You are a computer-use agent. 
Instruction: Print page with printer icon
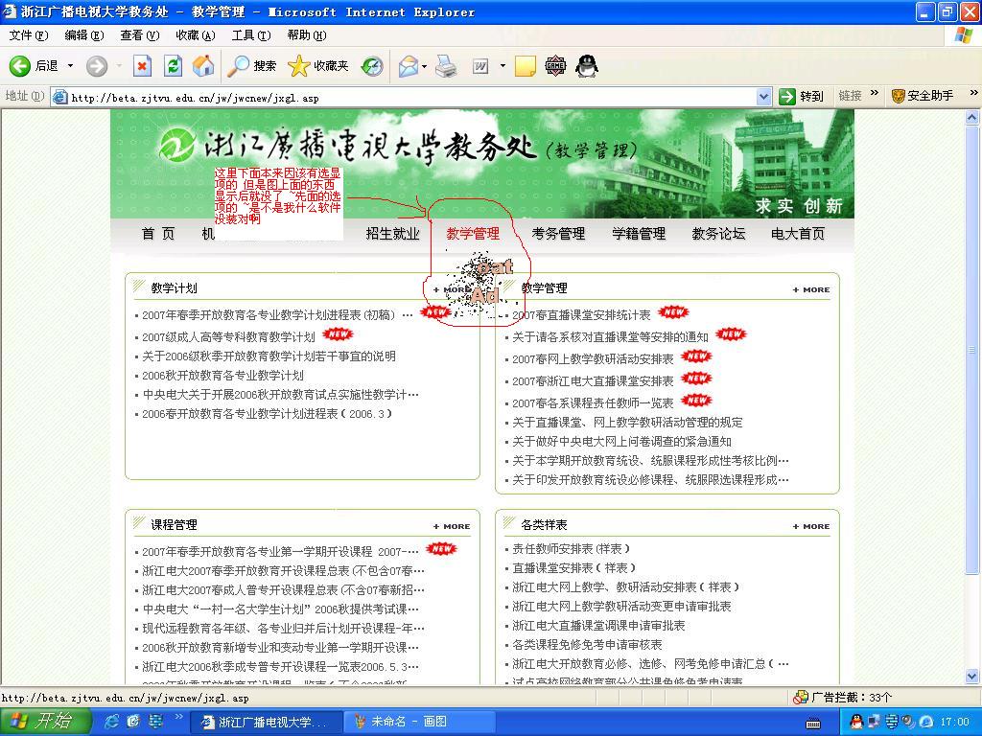click(x=446, y=66)
